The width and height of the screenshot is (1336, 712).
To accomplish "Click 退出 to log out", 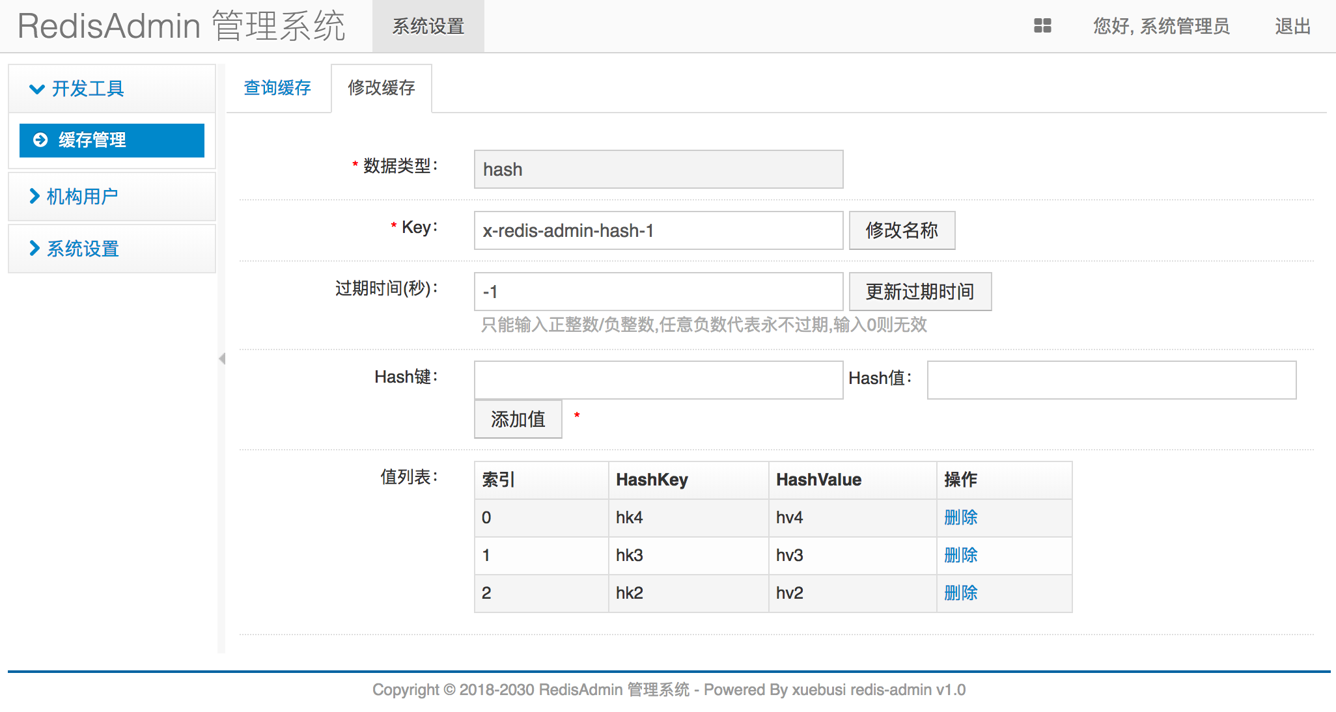I will click(x=1292, y=27).
